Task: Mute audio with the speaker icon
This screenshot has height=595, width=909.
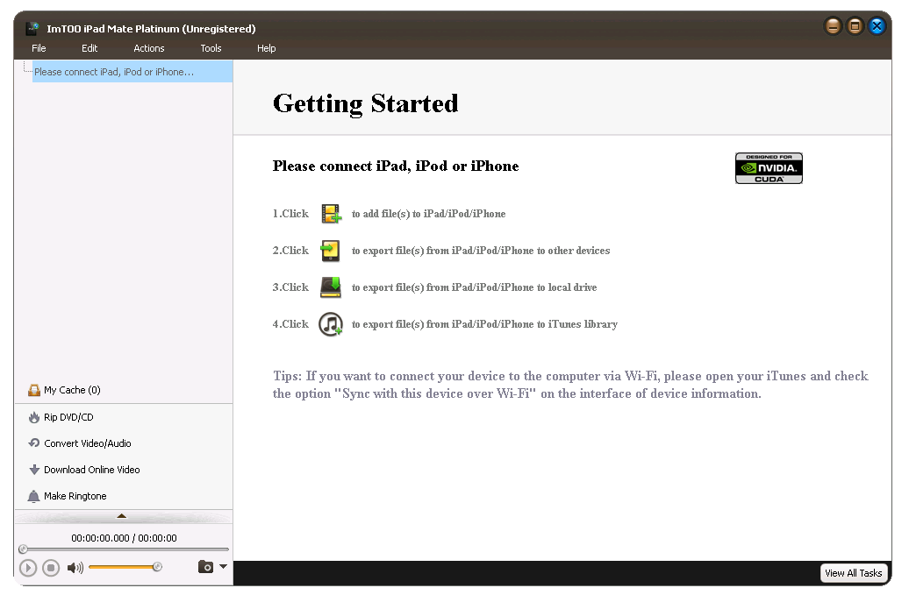Action: [75, 568]
